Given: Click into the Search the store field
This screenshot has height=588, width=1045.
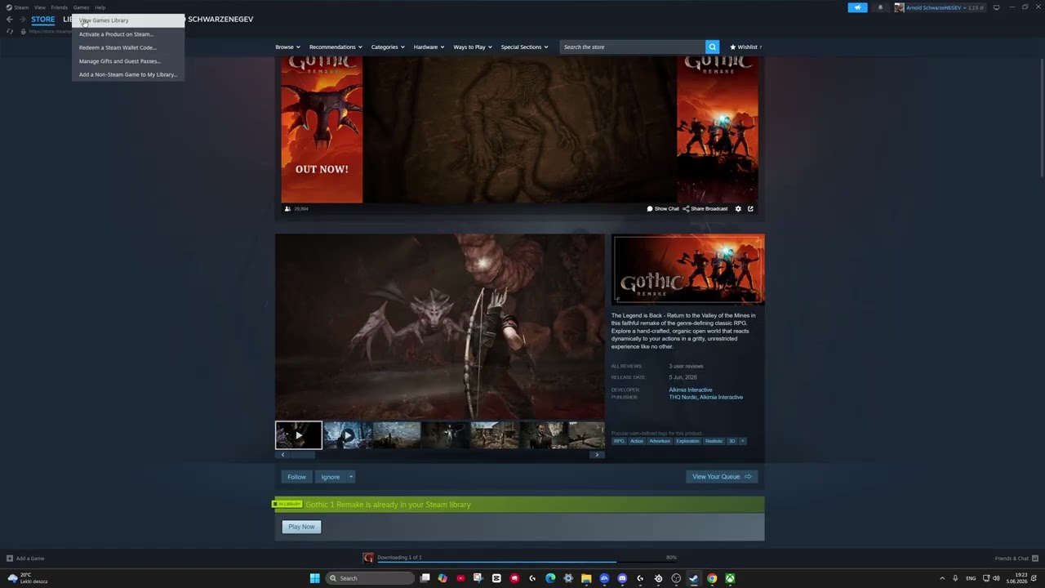Looking at the screenshot, I should click(633, 47).
